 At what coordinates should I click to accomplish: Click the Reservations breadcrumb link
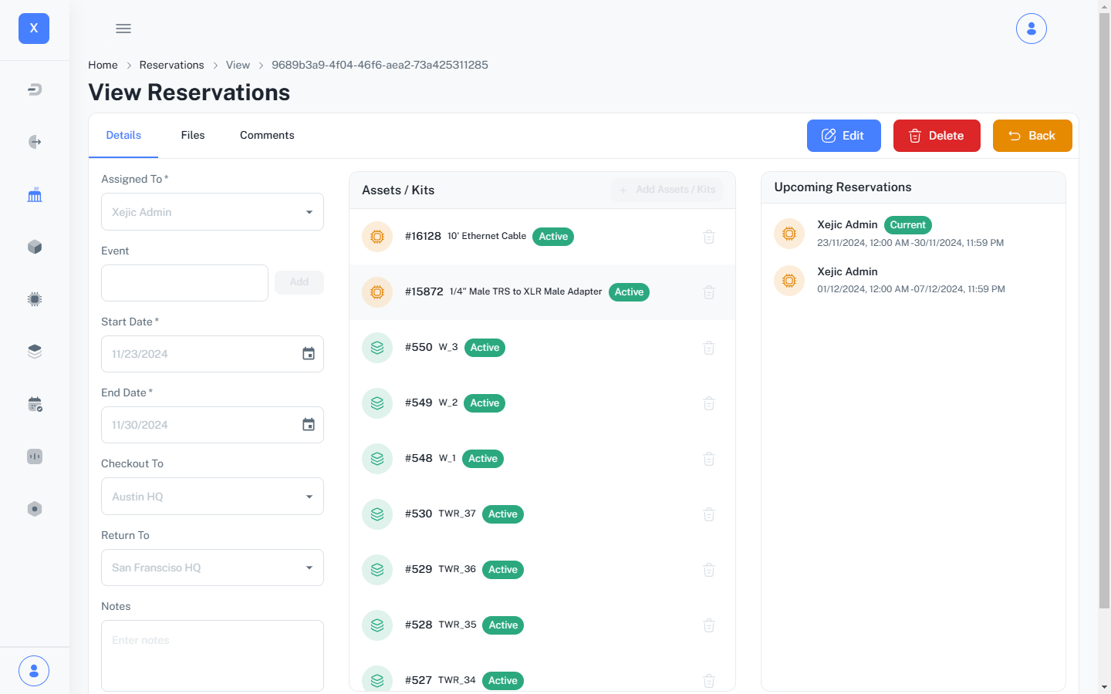point(171,65)
